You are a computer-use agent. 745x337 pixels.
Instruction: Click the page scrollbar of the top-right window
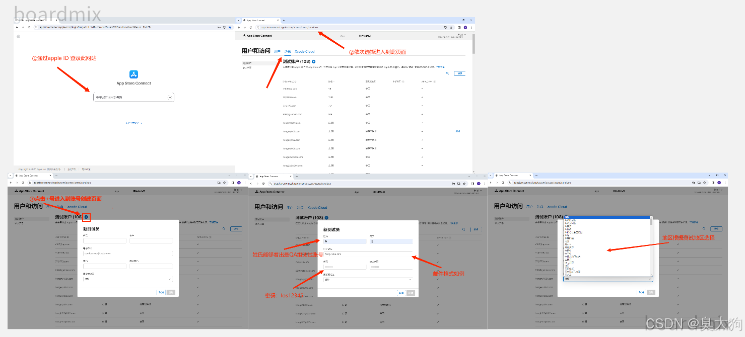click(473, 44)
